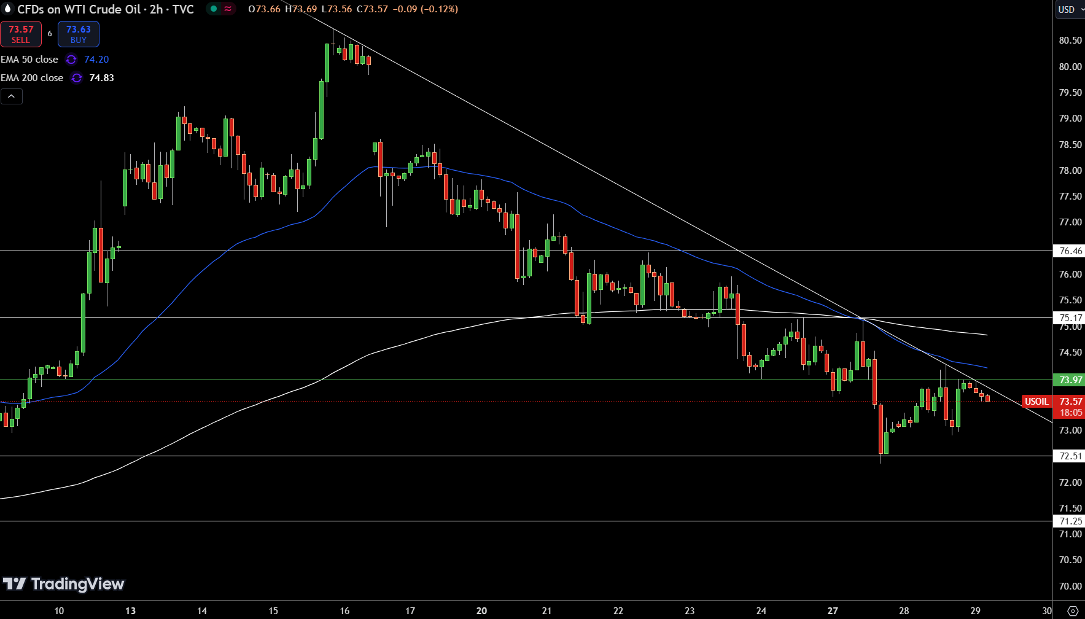
Task: Click the OHLC values in the header
Action: pos(353,9)
